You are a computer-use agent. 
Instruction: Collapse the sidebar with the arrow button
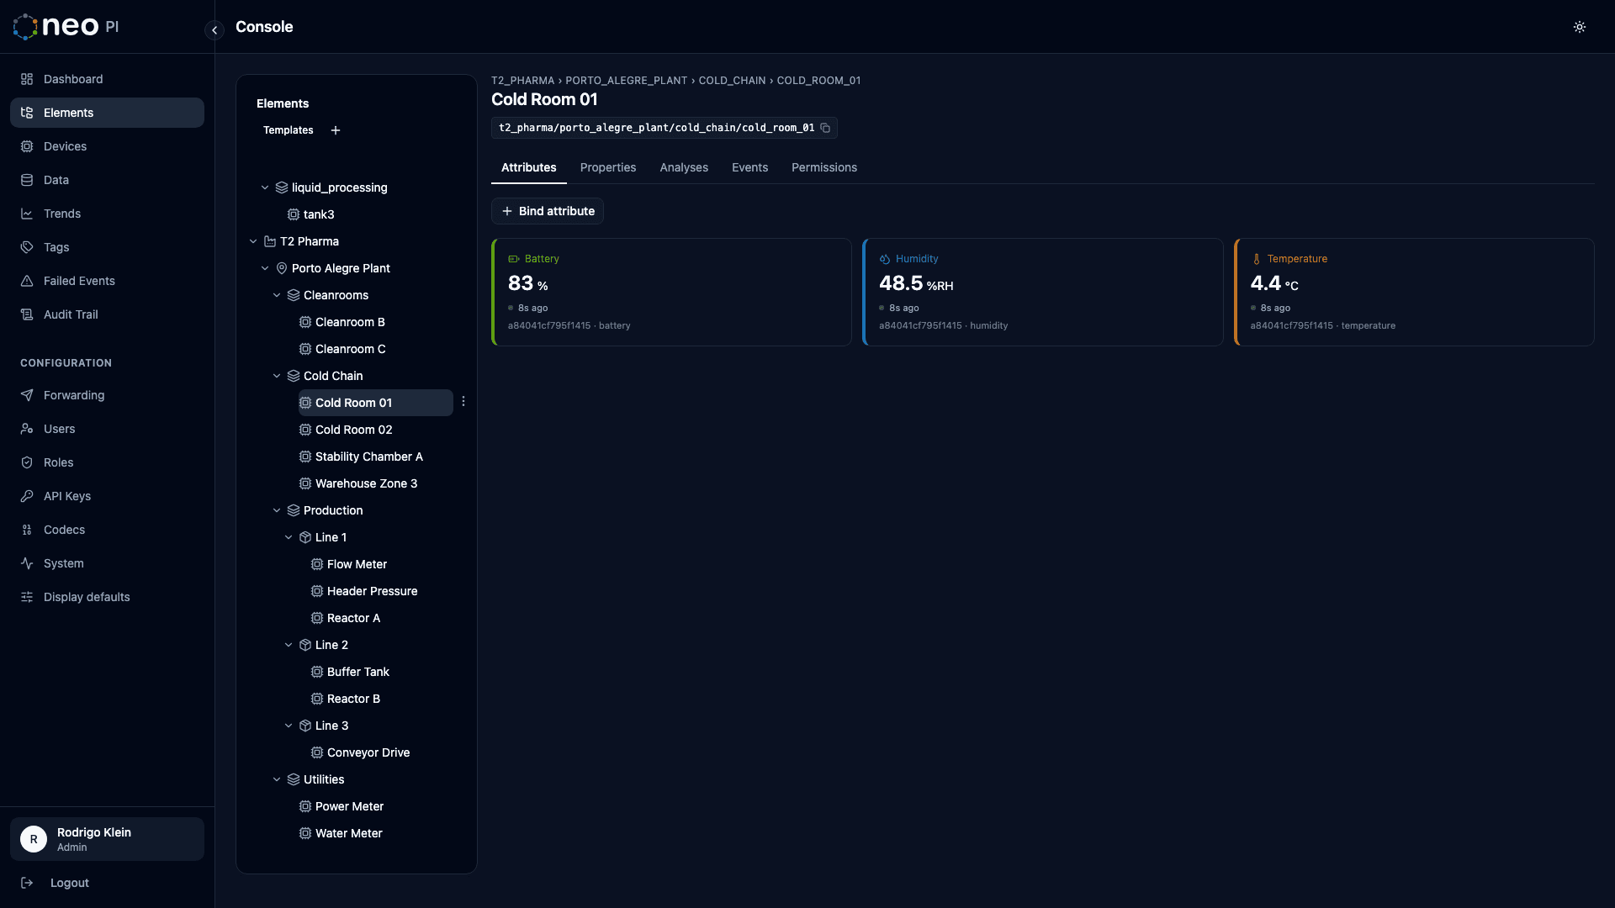pos(214,30)
